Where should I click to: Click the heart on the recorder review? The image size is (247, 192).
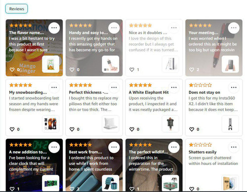pos(132,69)
